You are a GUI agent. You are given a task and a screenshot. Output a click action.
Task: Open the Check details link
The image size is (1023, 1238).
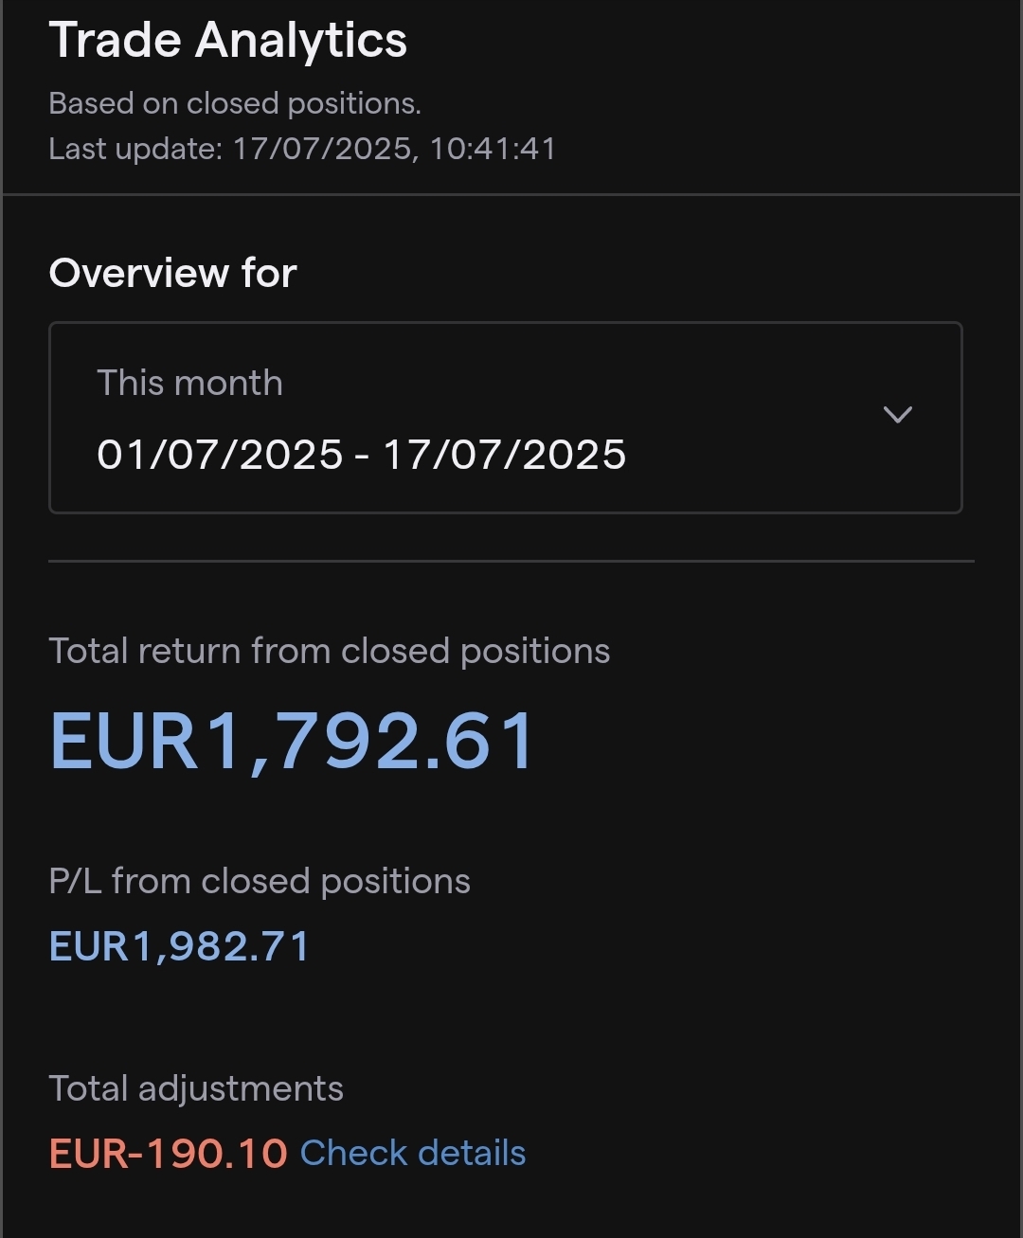pyautogui.click(x=413, y=1153)
